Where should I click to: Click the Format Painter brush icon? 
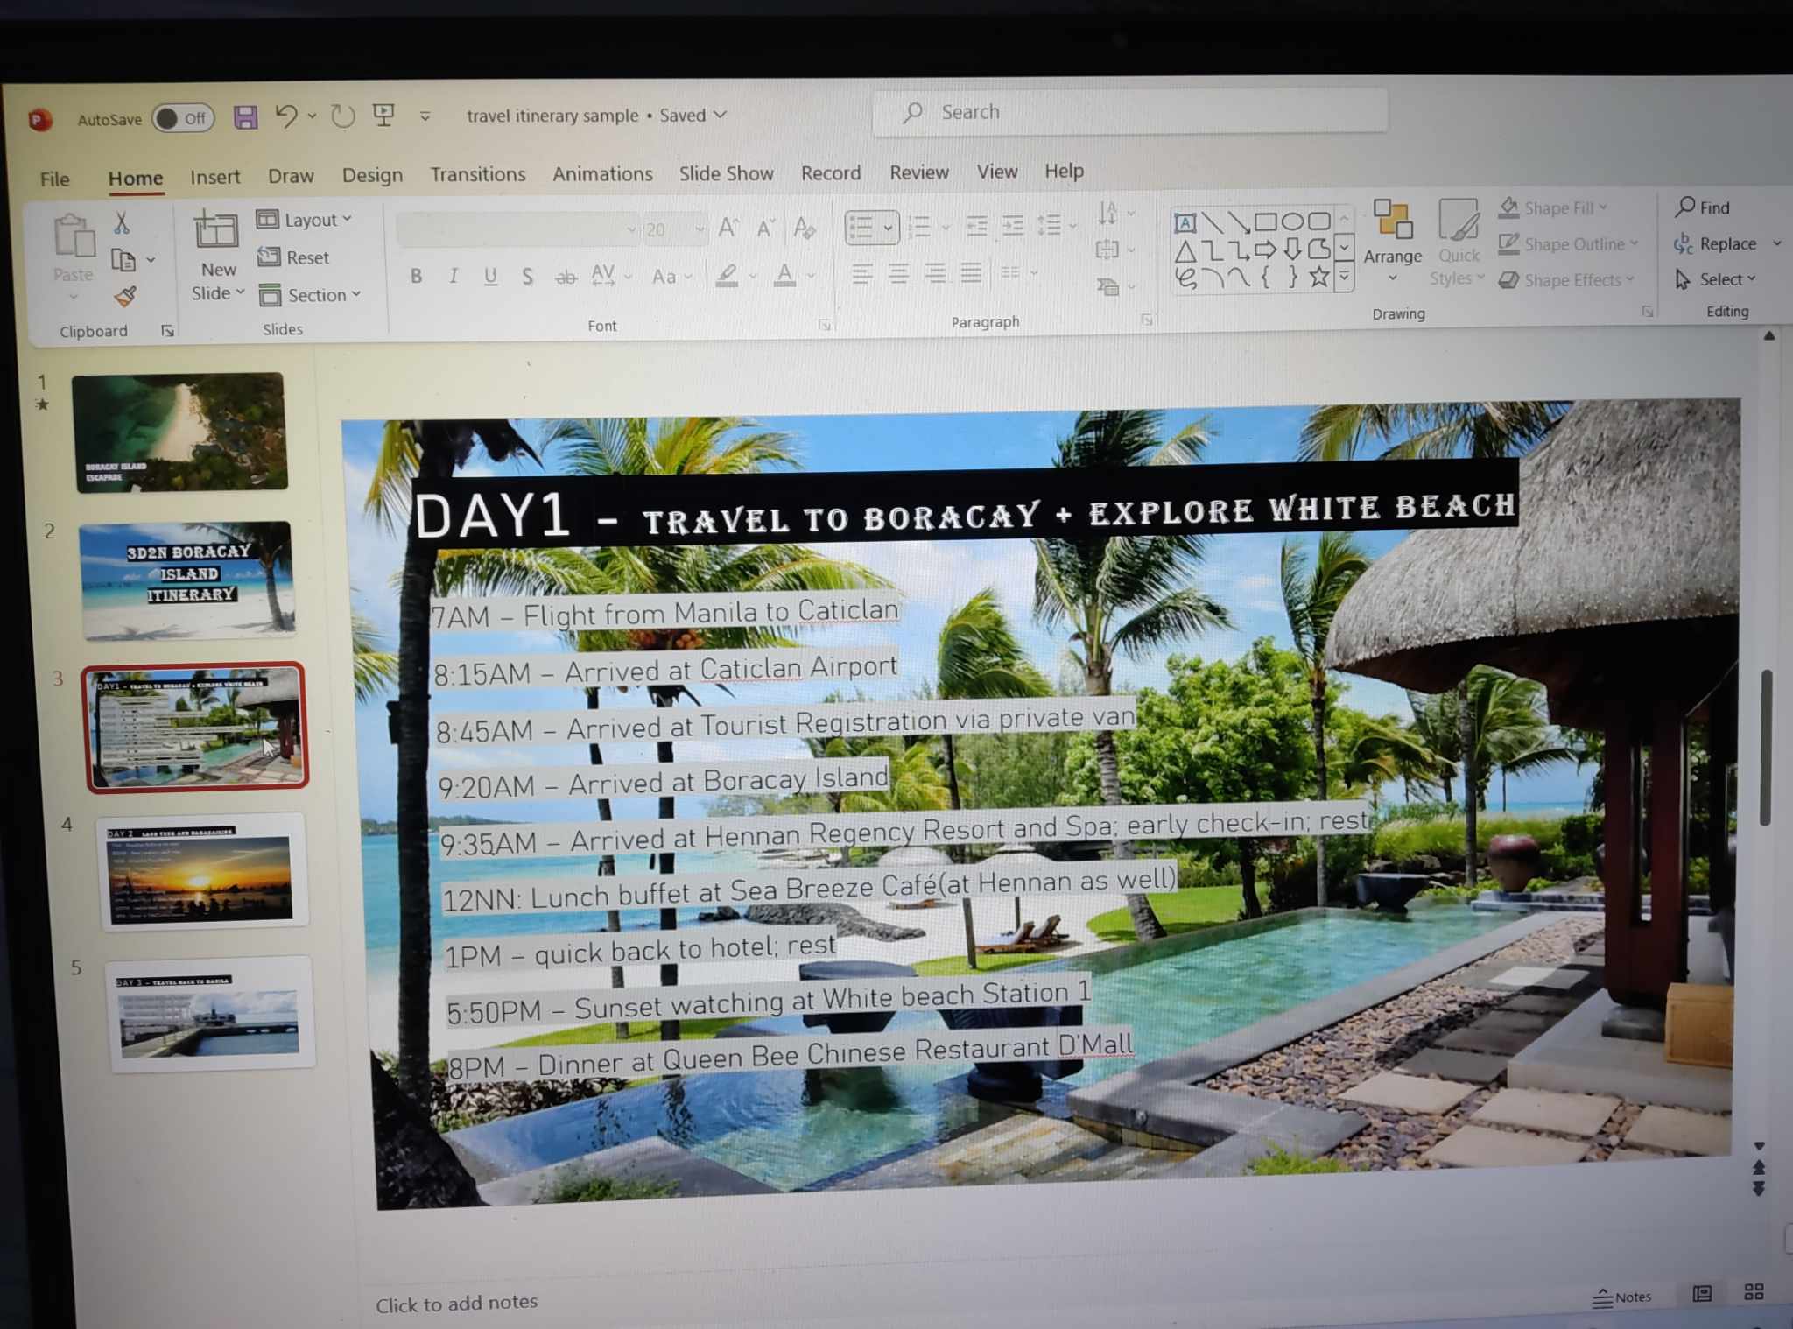pyautogui.click(x=125, y=297)
